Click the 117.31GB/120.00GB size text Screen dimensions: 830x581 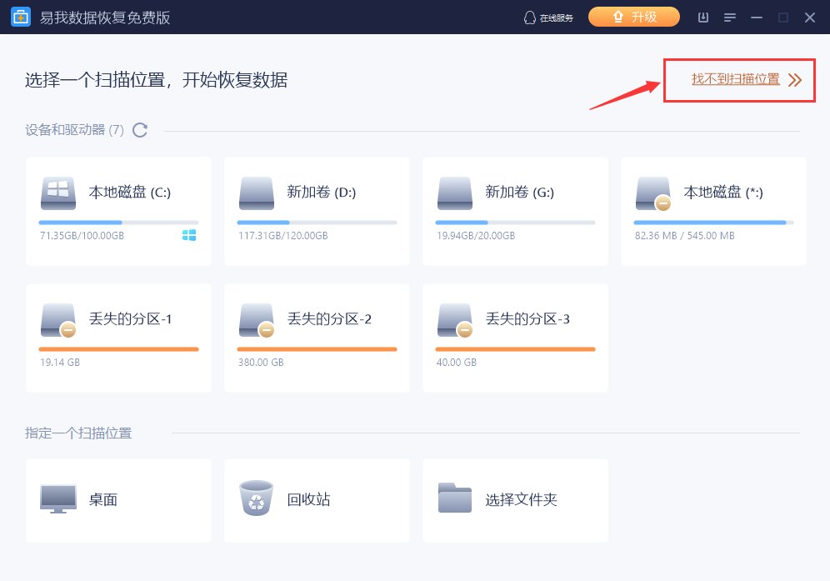coord(283,236)
